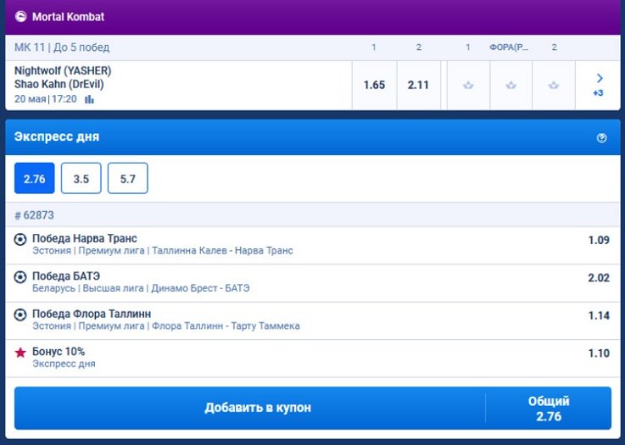Select the 5.7 express odds option
The width and height of the screenshot is (625, 445).
127,179
